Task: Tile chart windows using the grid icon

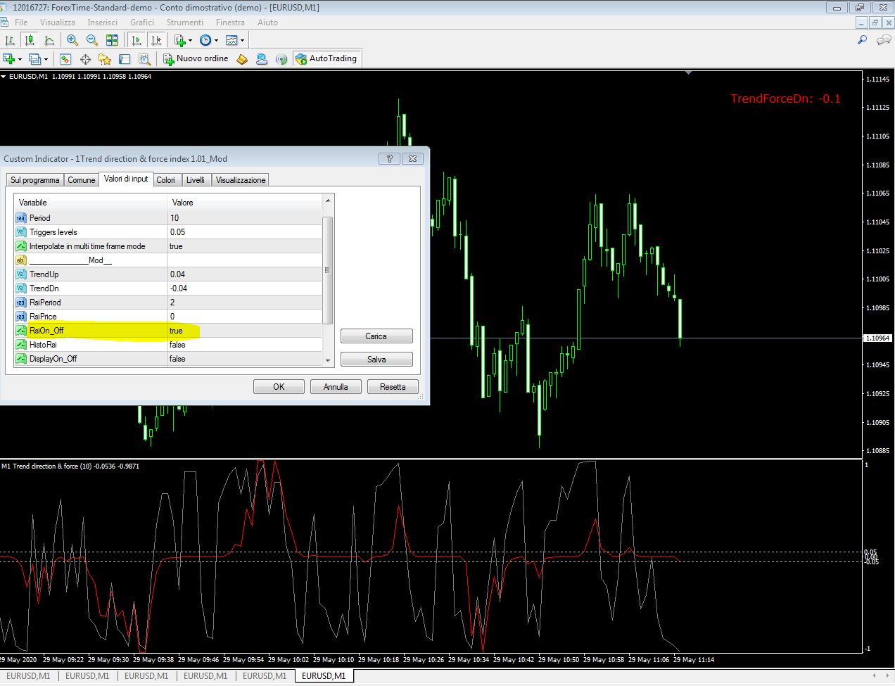Action: [x=112, y=40]
